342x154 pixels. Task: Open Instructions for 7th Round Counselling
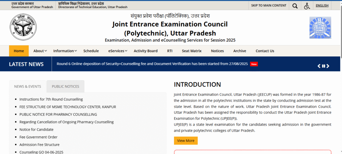click(51, 99)
